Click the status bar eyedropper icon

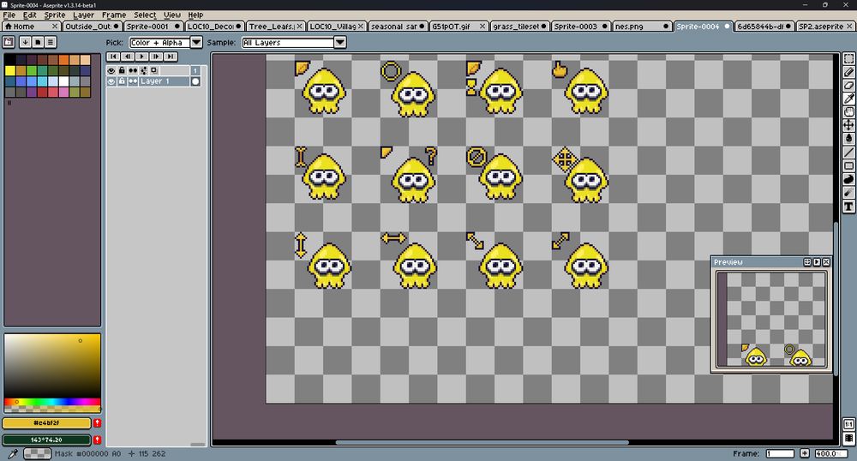pos(13,453)
